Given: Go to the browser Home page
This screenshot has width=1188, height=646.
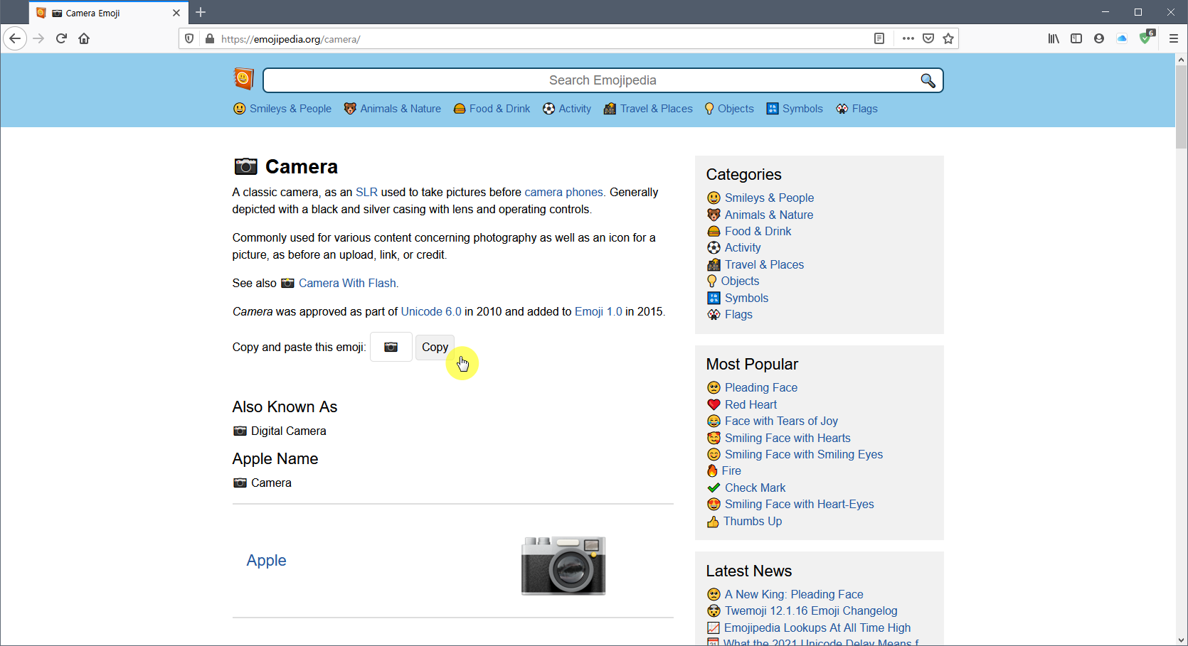Looking at the screenshot, I should pos(84,38).
